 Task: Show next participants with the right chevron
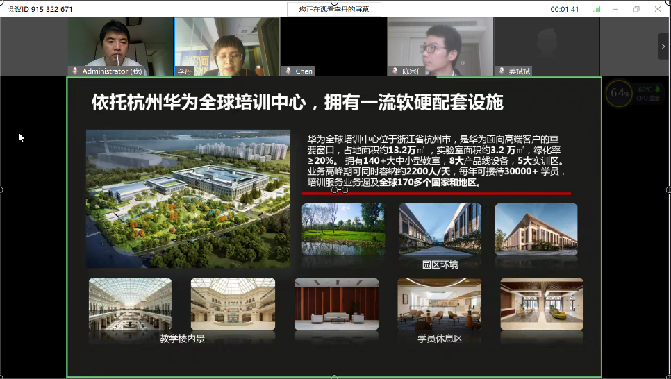coord(663,47)
